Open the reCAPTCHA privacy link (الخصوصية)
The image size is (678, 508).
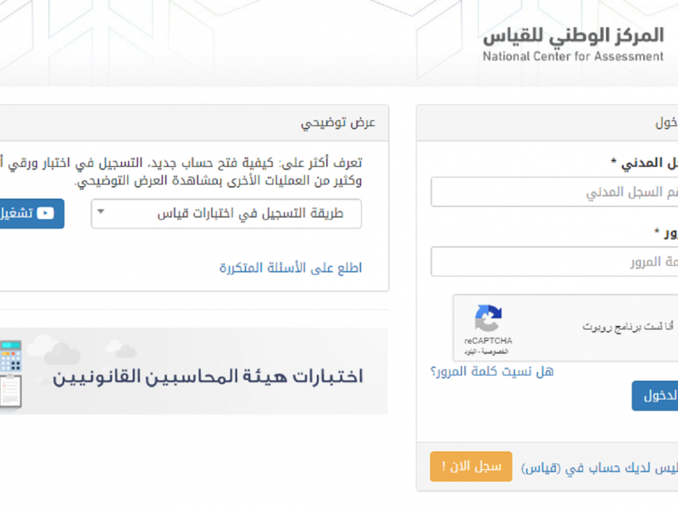pos(497,351)
